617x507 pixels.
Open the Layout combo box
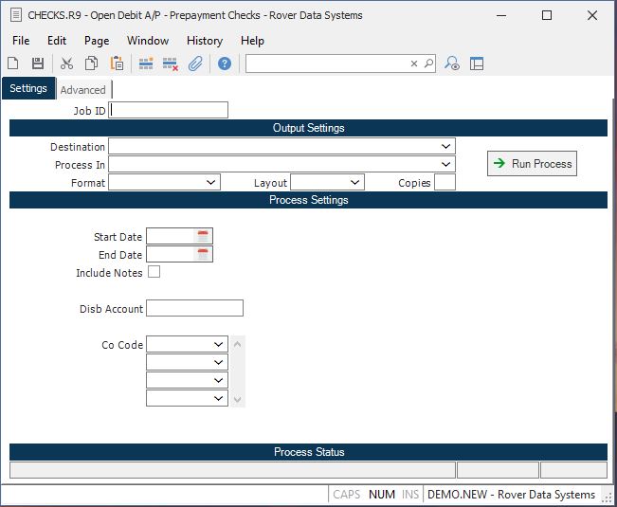pos(354,183)
